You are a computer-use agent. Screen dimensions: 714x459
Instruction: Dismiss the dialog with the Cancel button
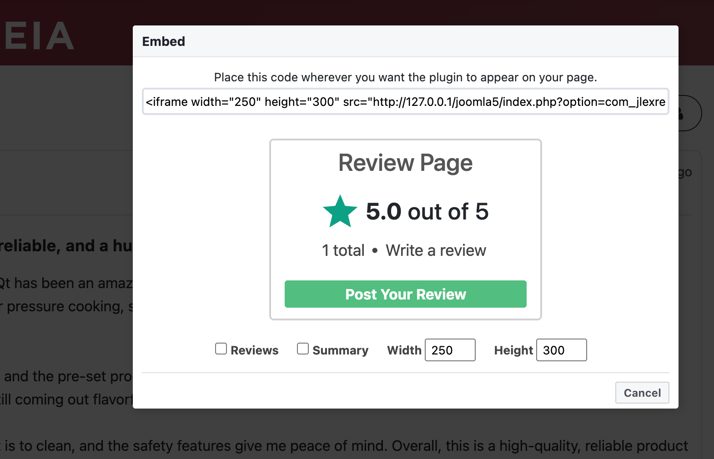642,392
